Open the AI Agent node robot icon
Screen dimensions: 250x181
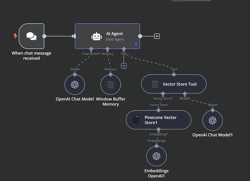click(x=97, y=36)
